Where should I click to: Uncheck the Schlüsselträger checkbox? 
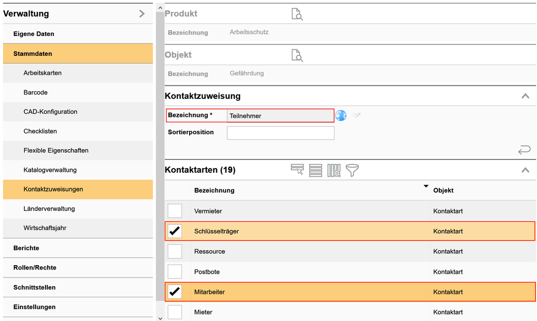[x=175, y=231]
